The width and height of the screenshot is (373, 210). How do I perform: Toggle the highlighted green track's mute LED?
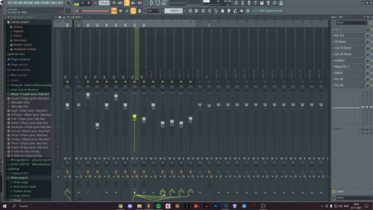point(135,82)
